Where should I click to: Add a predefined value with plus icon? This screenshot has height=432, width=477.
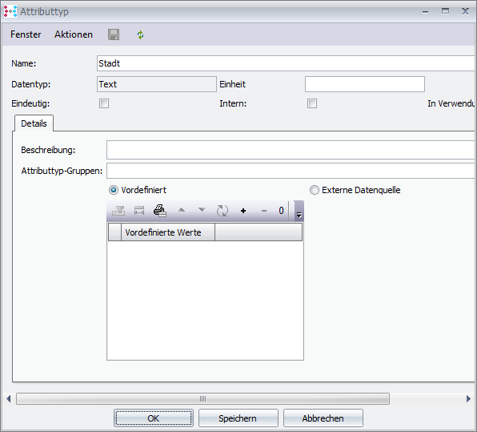(x=243, y=211)
